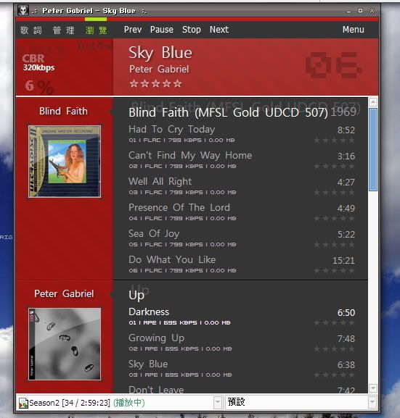
Task: Rate Had To Cry Today with stars
Action: [x=334, y=141]
